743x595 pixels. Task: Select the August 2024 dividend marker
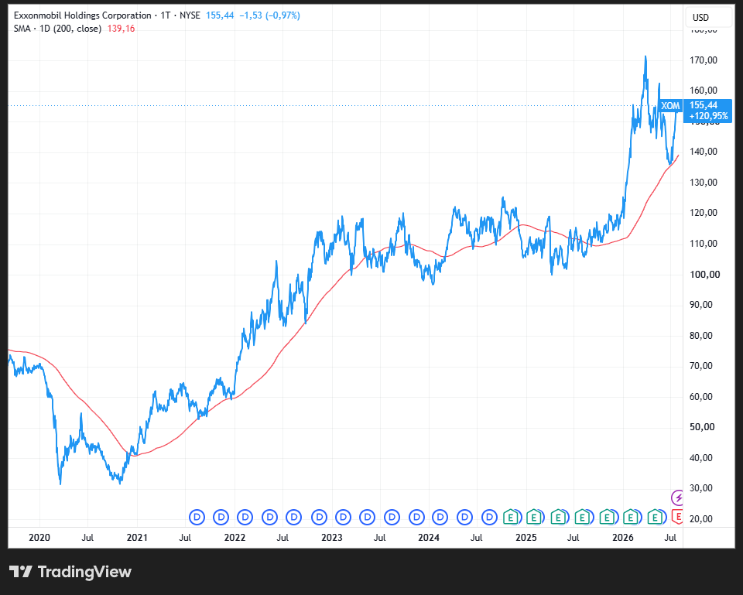(489, 517)
